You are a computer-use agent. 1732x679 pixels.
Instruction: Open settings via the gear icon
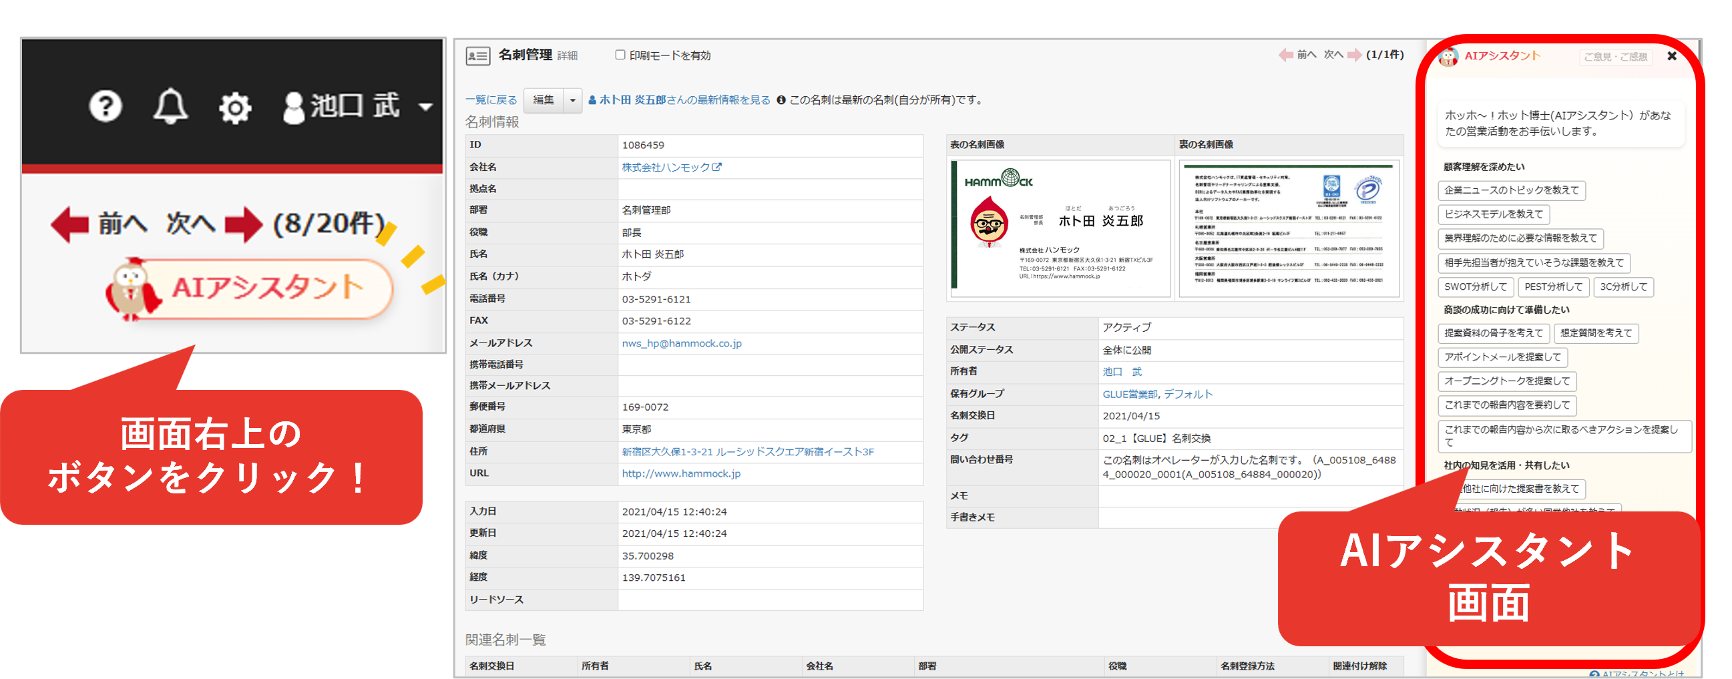point(234,107)
